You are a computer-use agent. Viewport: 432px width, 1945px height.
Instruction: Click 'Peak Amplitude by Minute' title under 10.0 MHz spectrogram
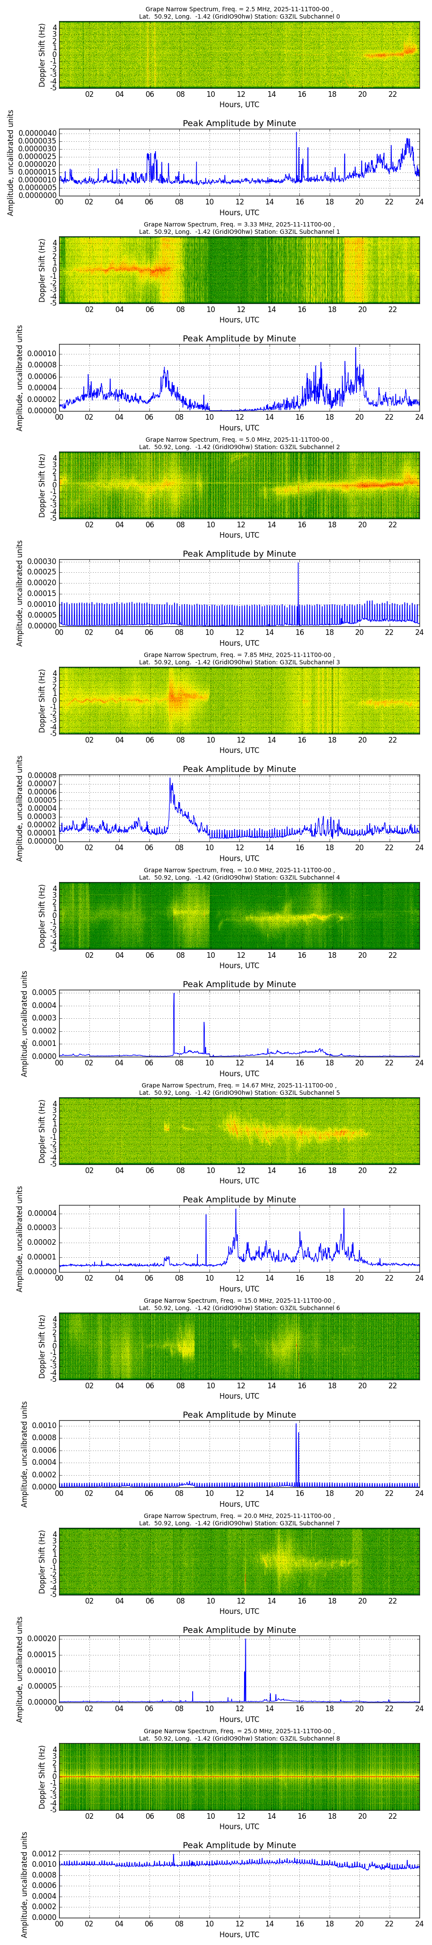coord(239,984)
